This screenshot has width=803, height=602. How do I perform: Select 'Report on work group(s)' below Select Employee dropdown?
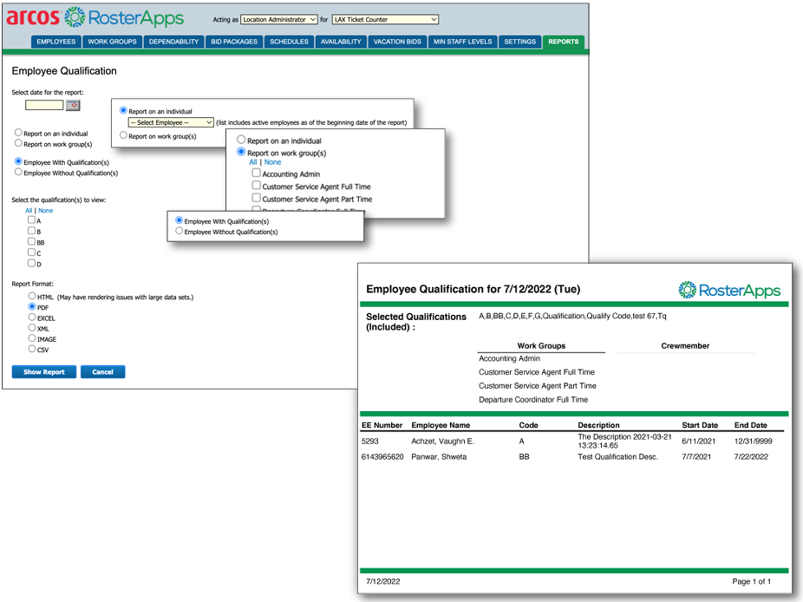123,135
